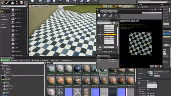This screenshot has width=171, height=96.
Task: Click the Rotate value field
Action: point(109,47)
